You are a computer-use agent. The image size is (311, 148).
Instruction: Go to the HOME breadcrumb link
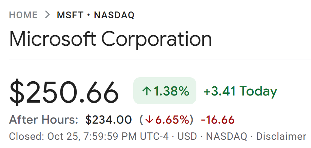[x=23, y=15]
